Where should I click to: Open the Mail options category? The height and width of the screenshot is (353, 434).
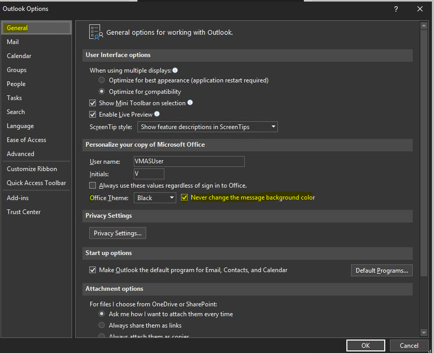point(36,42)
